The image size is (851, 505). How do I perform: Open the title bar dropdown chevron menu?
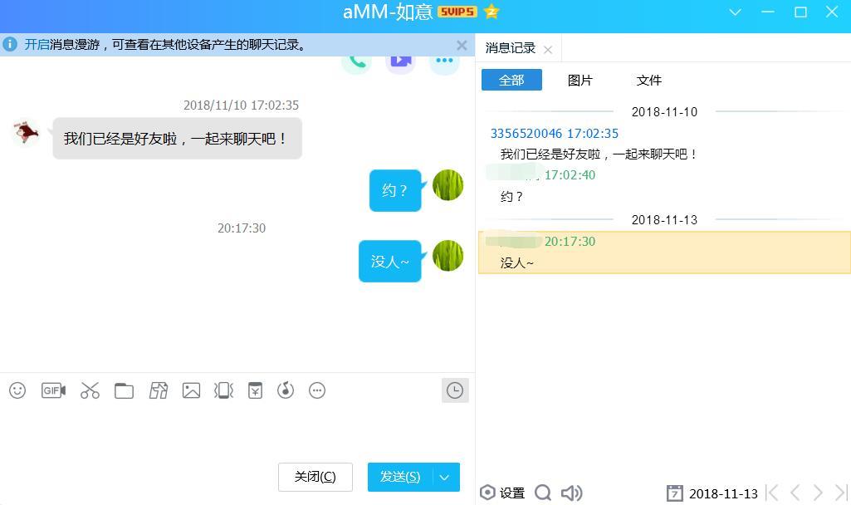coord(735,12)
